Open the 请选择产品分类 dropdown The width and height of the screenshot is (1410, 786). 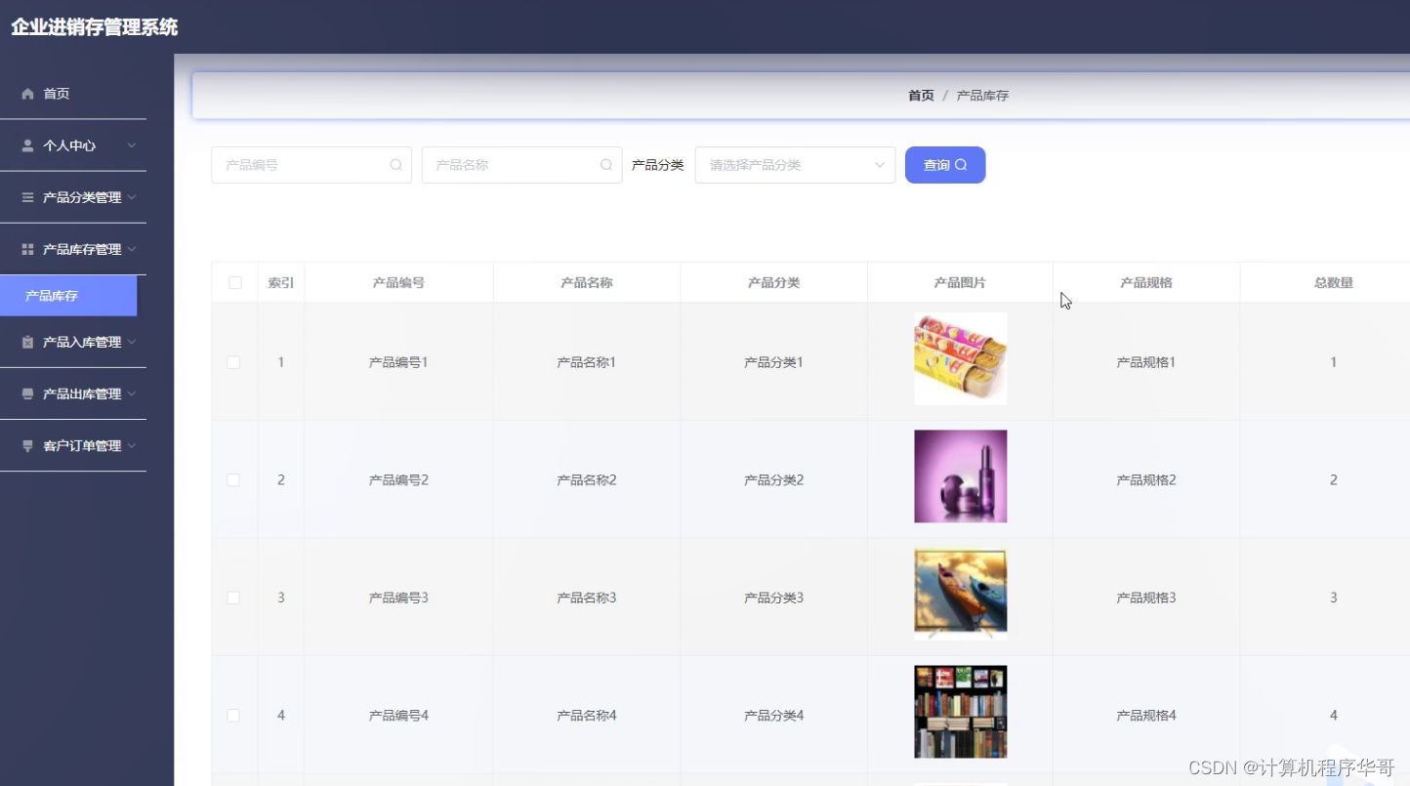[794, 164]
